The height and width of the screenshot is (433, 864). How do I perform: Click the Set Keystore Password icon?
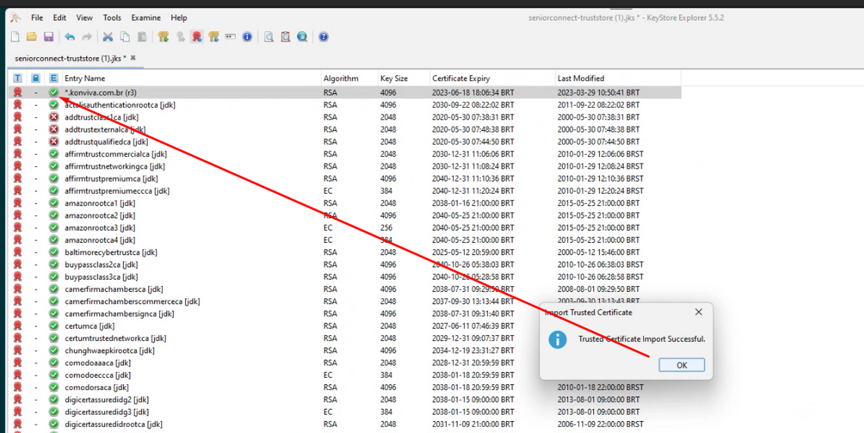230,37
